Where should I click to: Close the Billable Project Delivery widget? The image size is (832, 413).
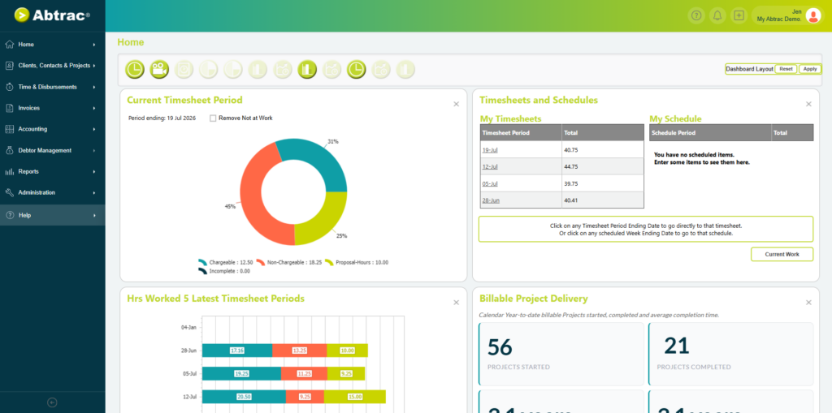coord(808,303)
